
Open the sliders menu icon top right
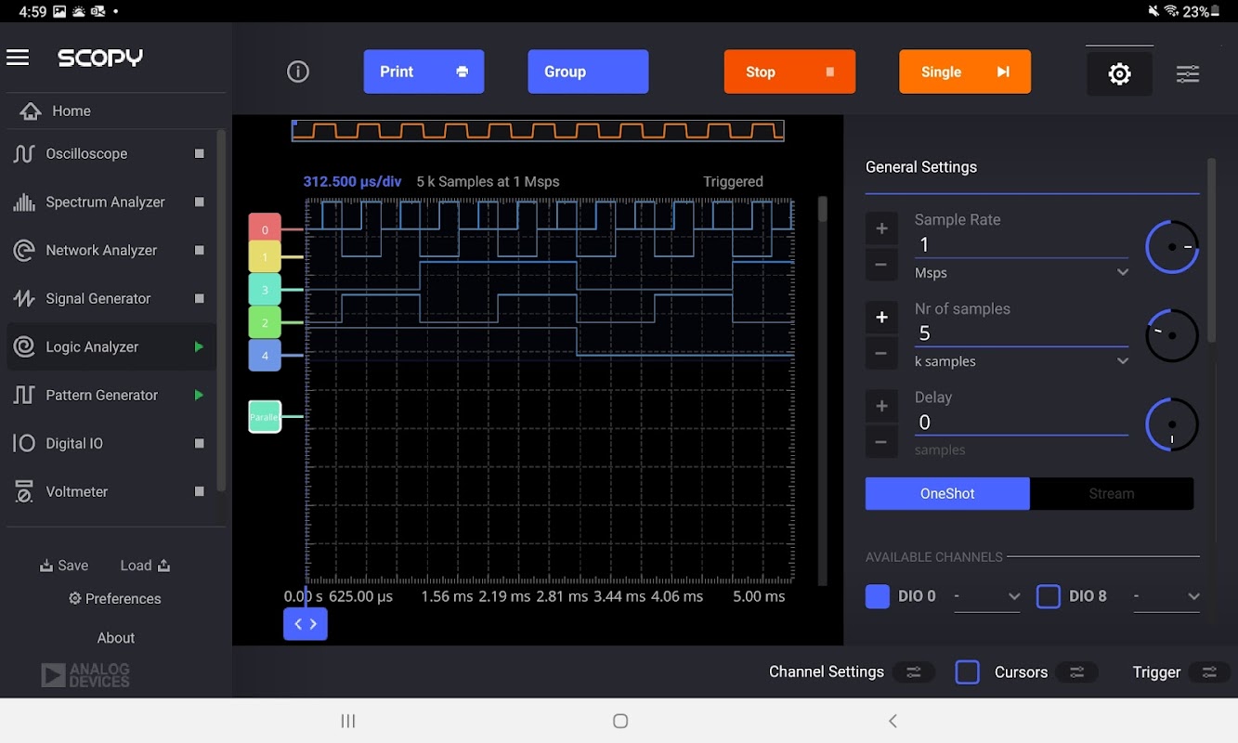pos(1188,74)
